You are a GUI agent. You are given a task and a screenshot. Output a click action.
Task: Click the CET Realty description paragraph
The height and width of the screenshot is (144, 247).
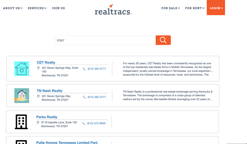pos(168,69)
